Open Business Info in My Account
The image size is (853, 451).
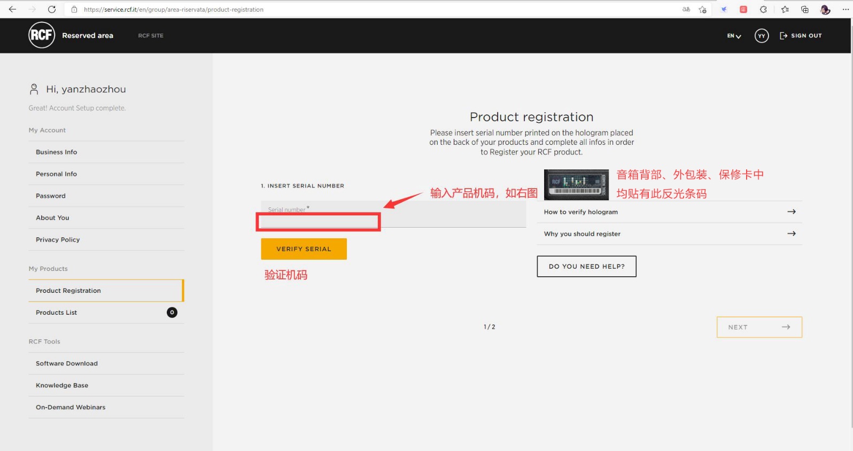pyautogui.click(x=106, y=152)
